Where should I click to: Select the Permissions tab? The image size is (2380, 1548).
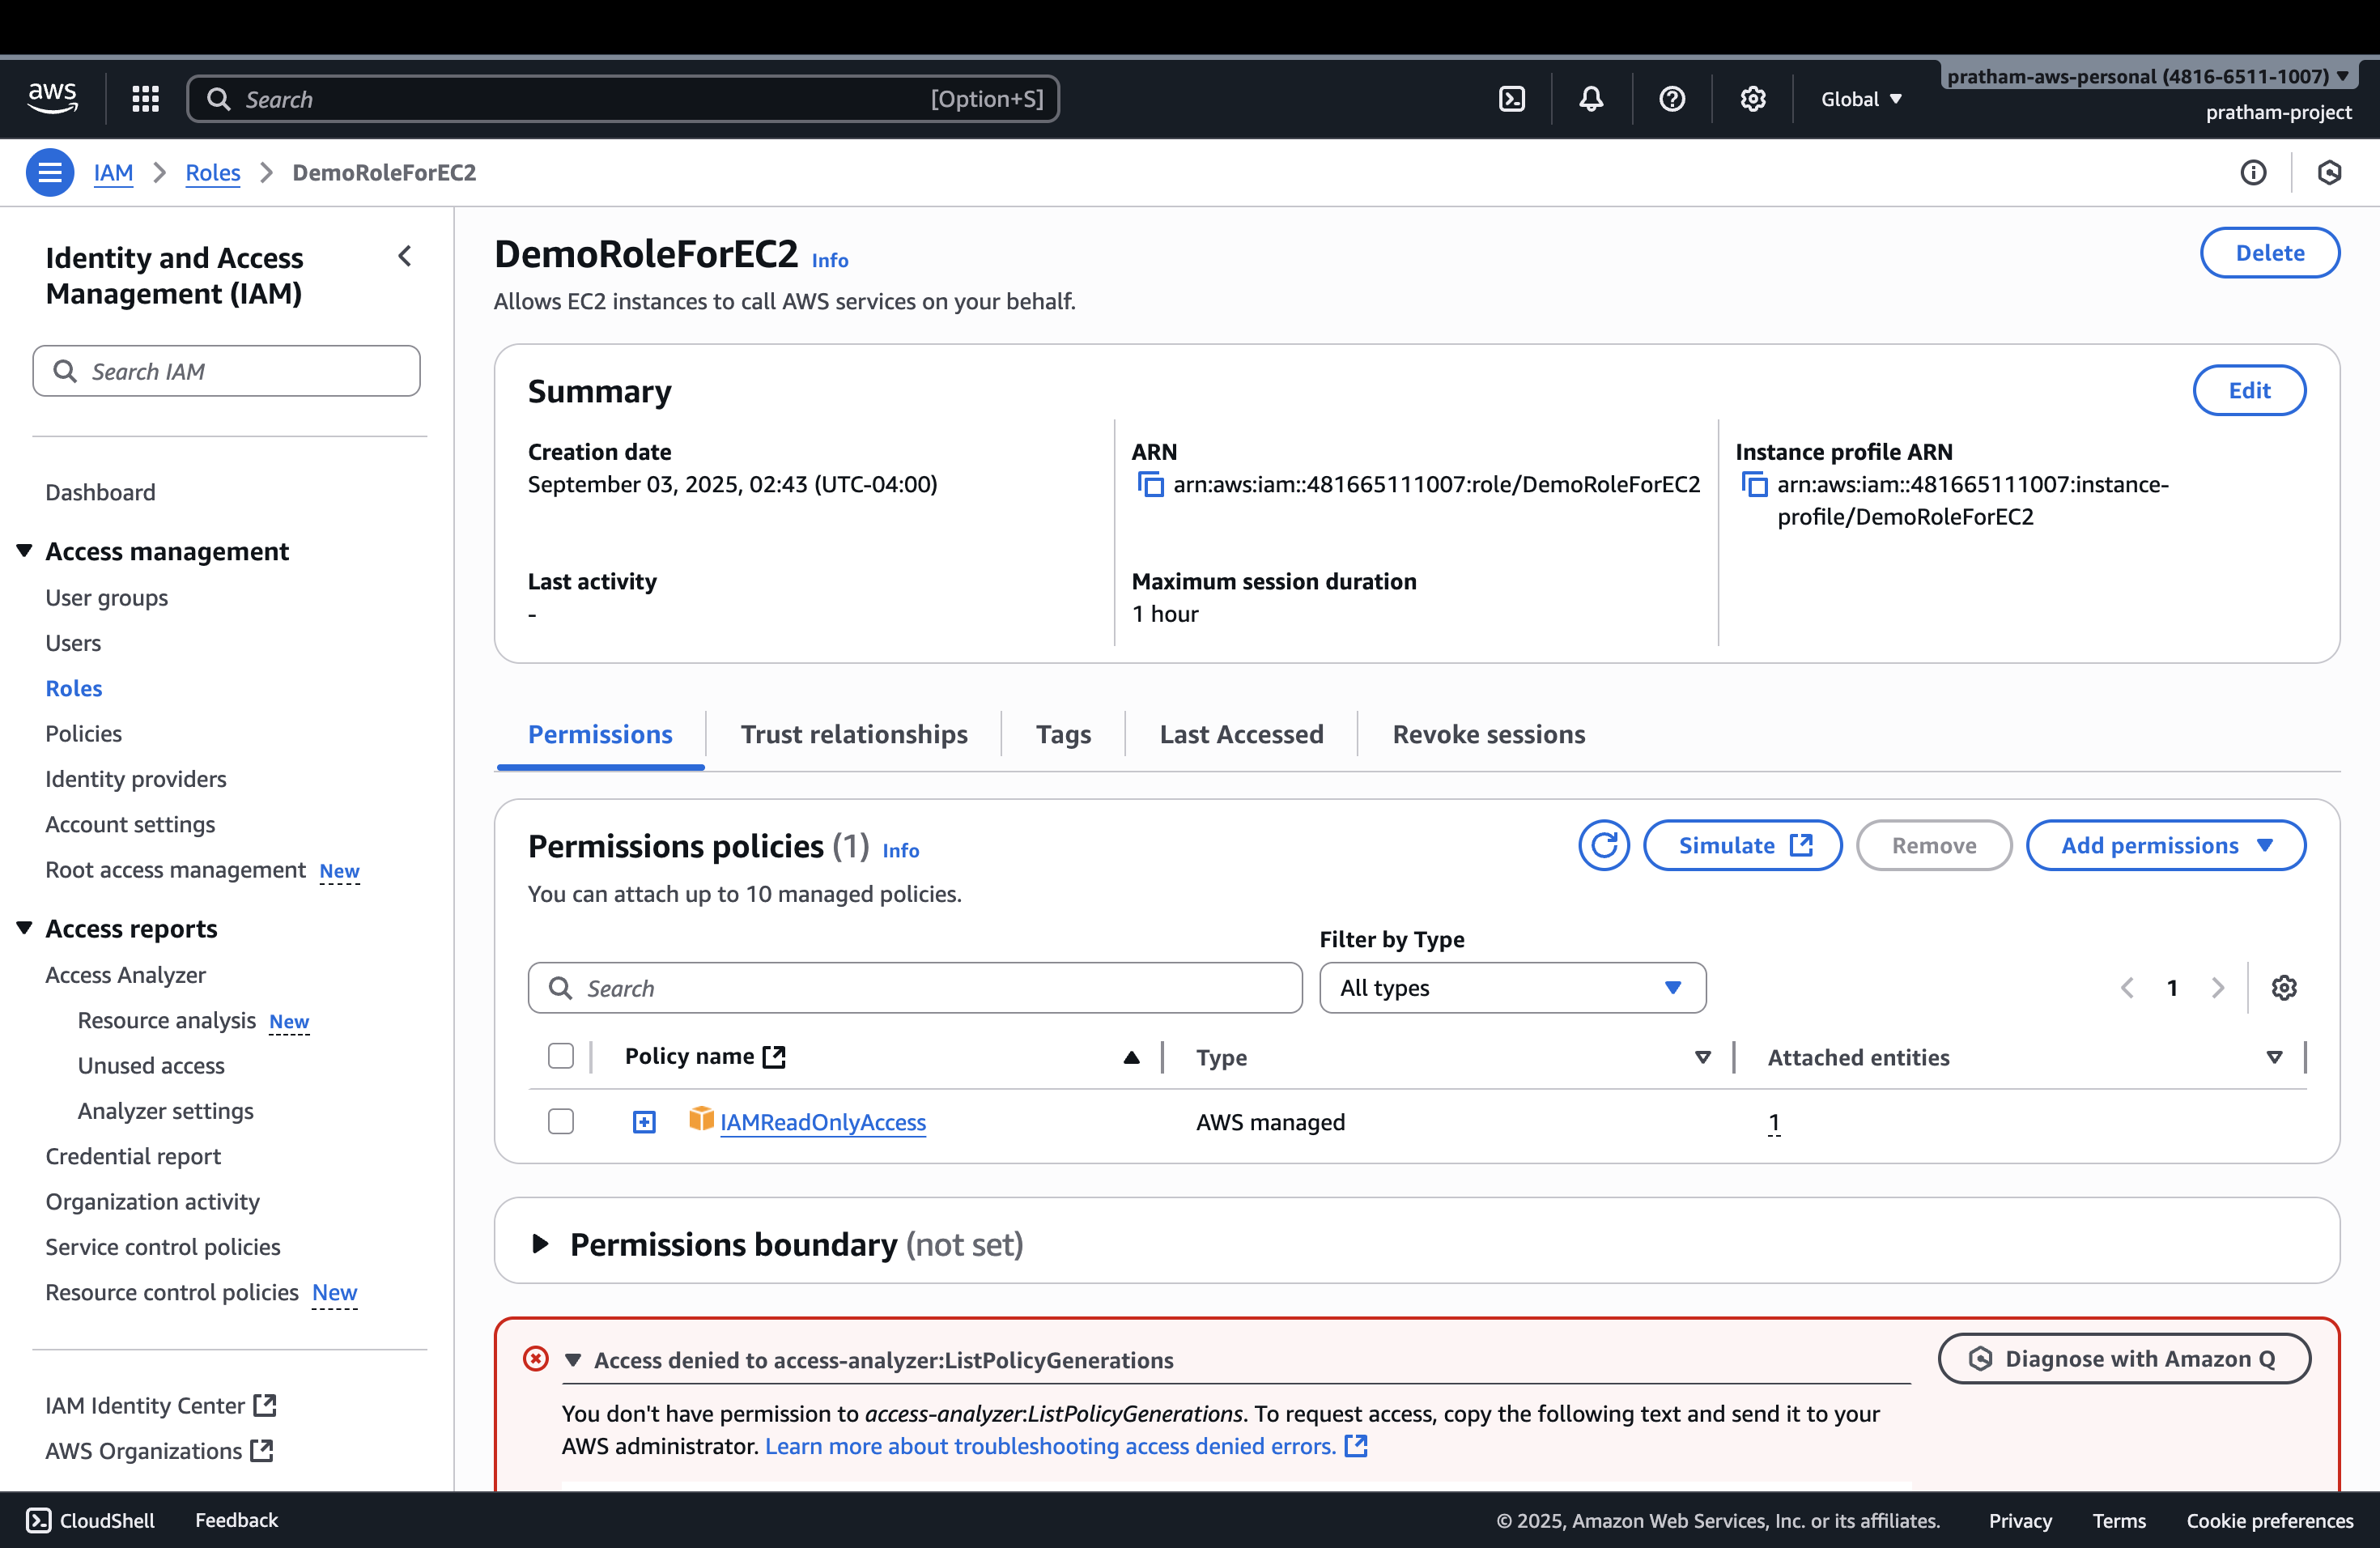[600, 734]
